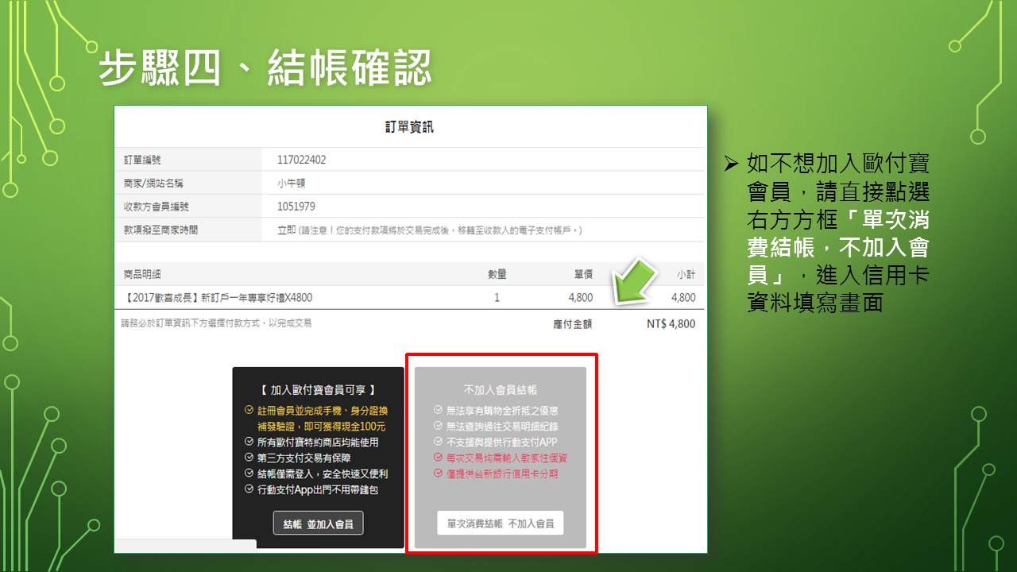1017x572 pixels.
Task: Click product 【2017歡喜成長】新訂戶一年專享好禮X4800
Action: point(218,298)
